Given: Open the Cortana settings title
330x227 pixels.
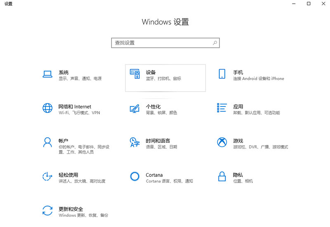Looking at the screenshot, I should [x=154, y=175].
